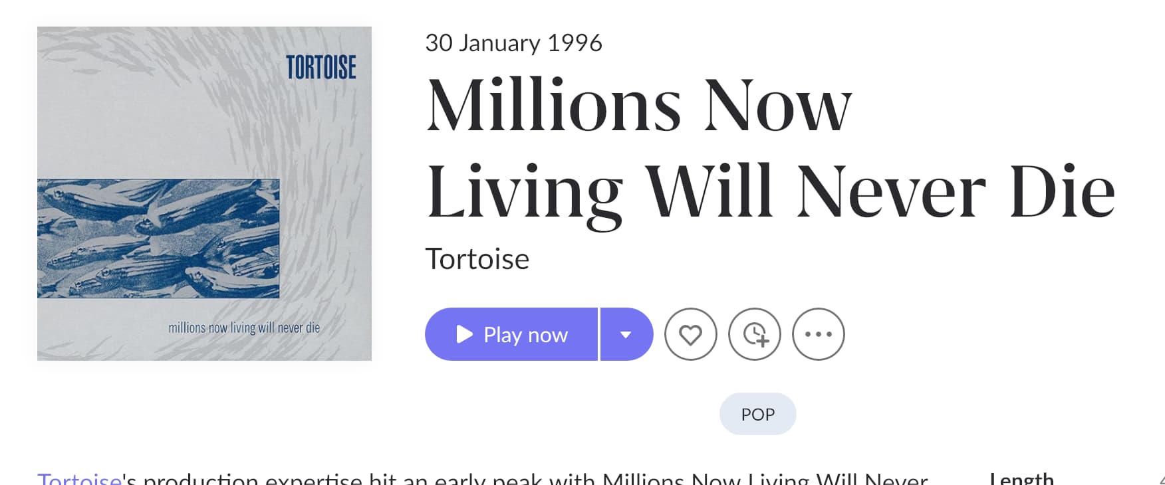Click the blue fish picture on the cover
The height and width of the screenshot is (485, 1165).
pyautogui.click(x=158, y=238)
